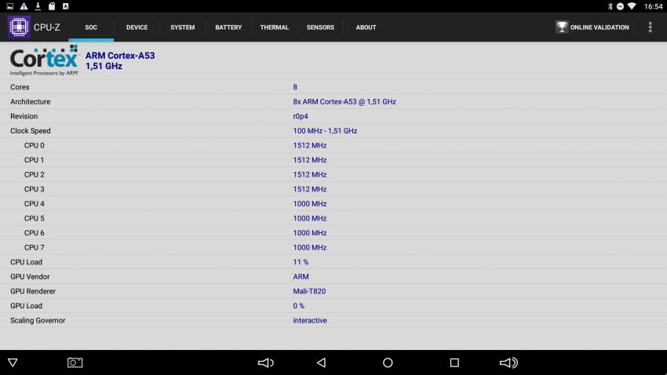
Task: Tap '8x ARM Cortex-A53 @ 1,51 GHz' value
Action: pos(344,102)
